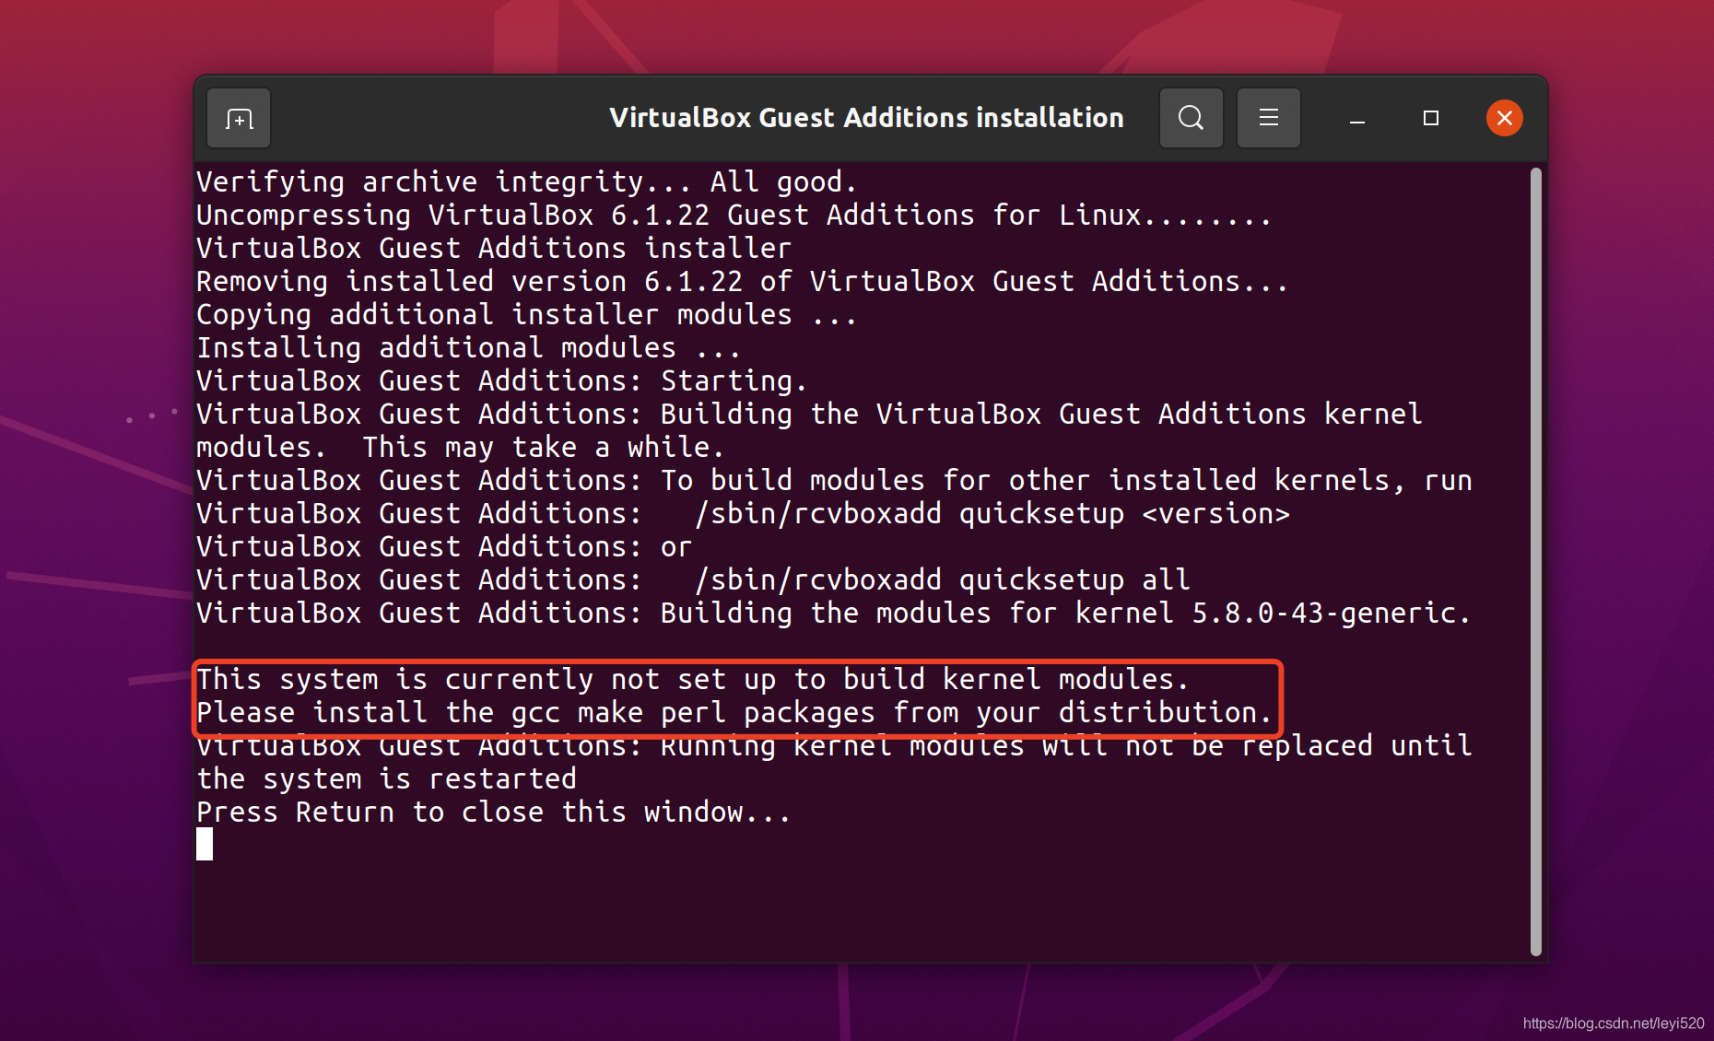Open the terminal search tool
The image size is (1714, 1041).
(x=1191, y=118)
